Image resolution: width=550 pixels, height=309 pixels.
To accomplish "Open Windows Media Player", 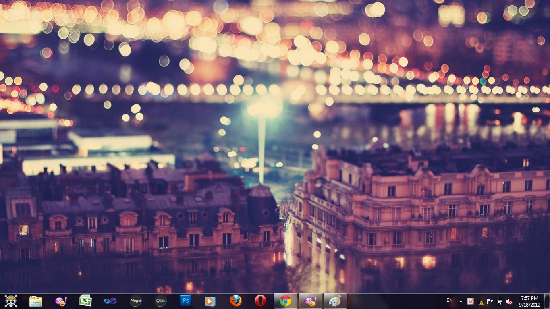I will [210, 301].
